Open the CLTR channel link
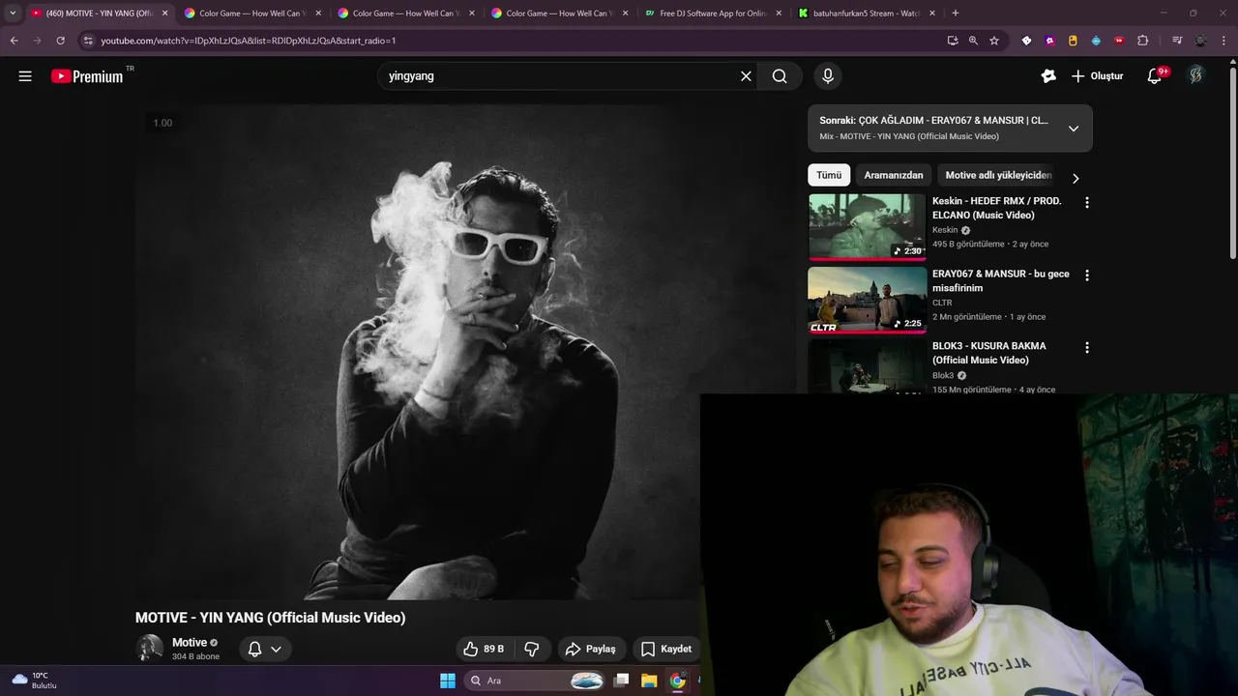The image size is (1238, 696). pyautogui.click(x=942, y=303)
